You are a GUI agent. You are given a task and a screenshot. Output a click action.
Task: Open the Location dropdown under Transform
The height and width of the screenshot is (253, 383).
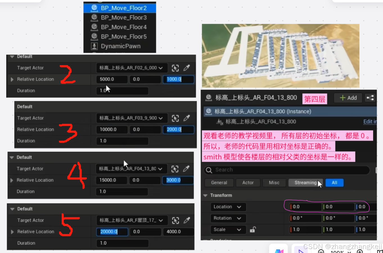click(228, 207)
